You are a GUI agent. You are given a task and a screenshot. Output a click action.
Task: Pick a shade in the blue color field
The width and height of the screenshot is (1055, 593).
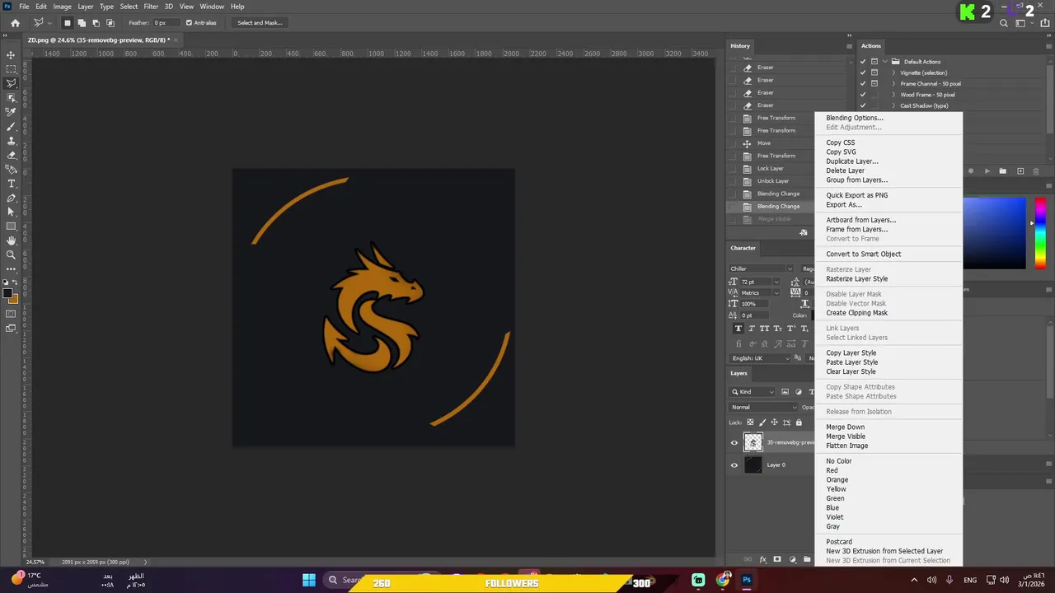[995, 233]
